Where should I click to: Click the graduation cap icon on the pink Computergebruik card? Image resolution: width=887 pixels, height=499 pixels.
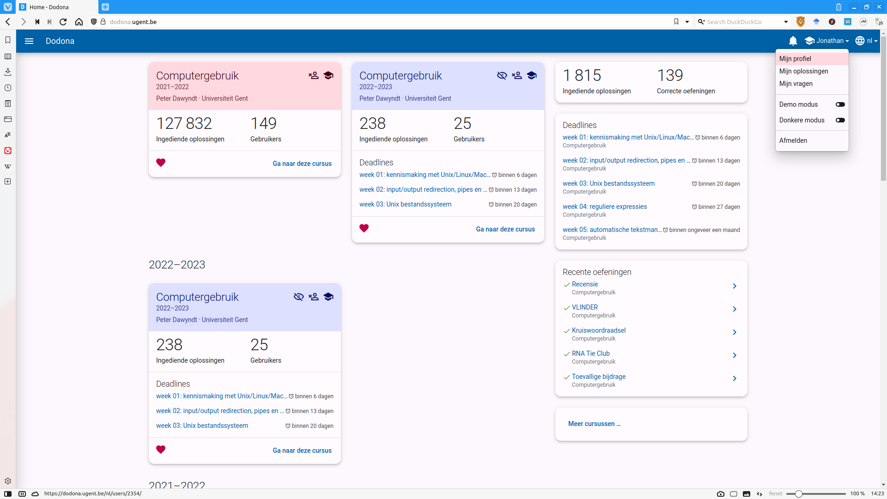coord(328,75)
